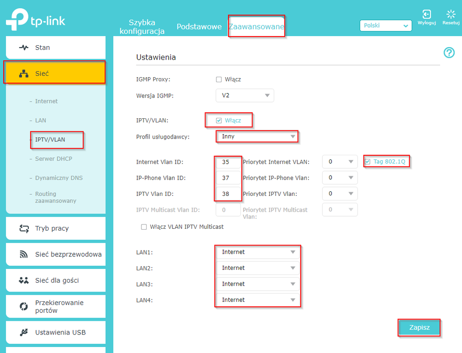Open the help question mark icon
462x353 pixels.
(449, 53)
